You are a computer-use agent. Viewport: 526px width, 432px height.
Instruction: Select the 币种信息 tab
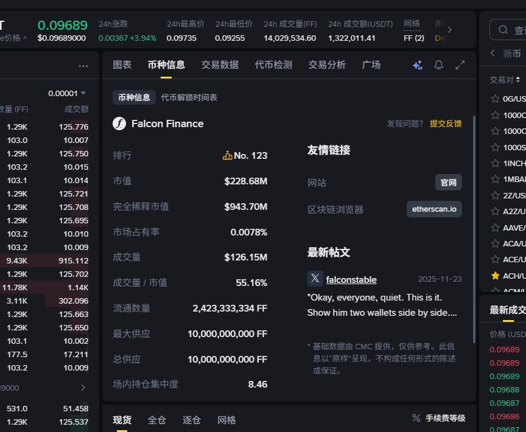(x=166, y=65)
